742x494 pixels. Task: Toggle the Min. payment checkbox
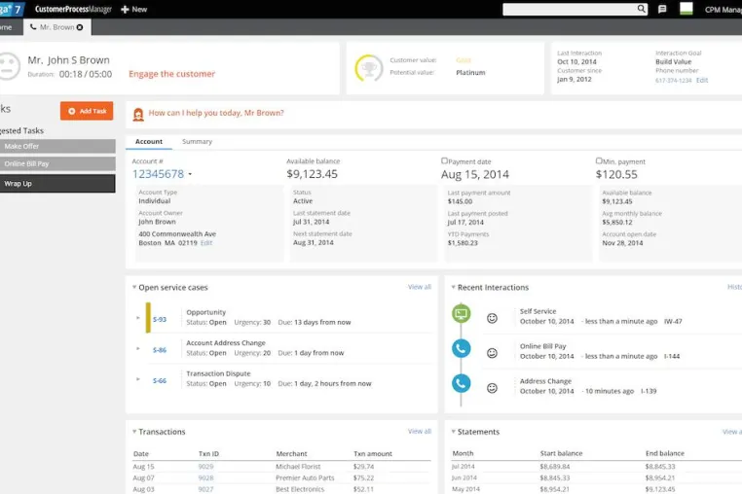click(599, 160)
